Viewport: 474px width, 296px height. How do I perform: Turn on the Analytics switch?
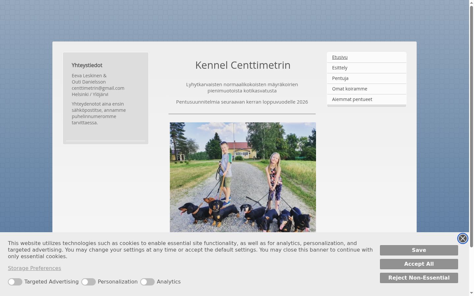[147, 282]
